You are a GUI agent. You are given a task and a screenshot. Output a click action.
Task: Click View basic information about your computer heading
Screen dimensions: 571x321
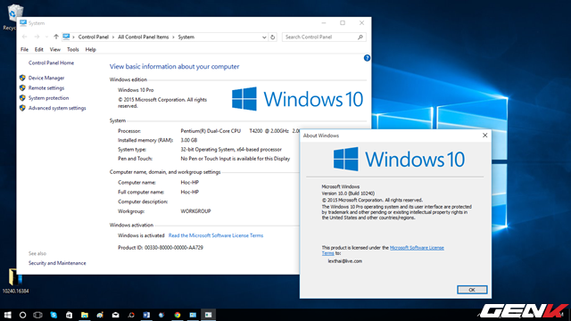point(175,67)
